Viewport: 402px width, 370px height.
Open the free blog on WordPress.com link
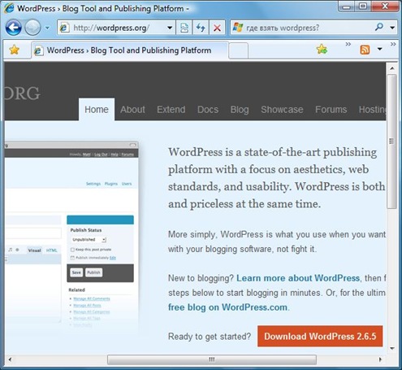227,307
